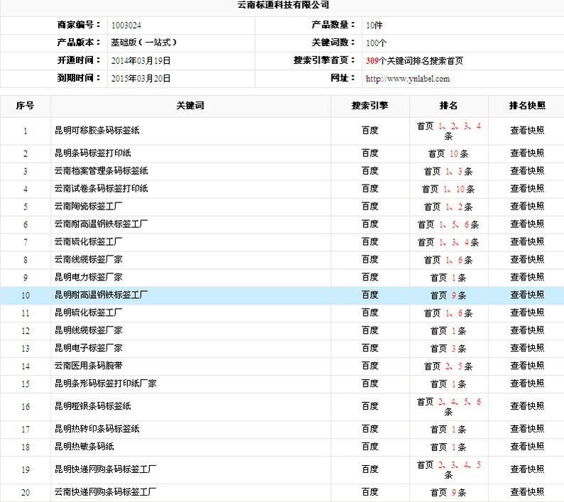
Task: Click keyword 昆明硫化标签工厂
Action: pyautogui.click(x=89, y=312)
